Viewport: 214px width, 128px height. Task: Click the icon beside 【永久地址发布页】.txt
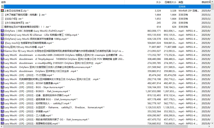(x=2, y=23)
